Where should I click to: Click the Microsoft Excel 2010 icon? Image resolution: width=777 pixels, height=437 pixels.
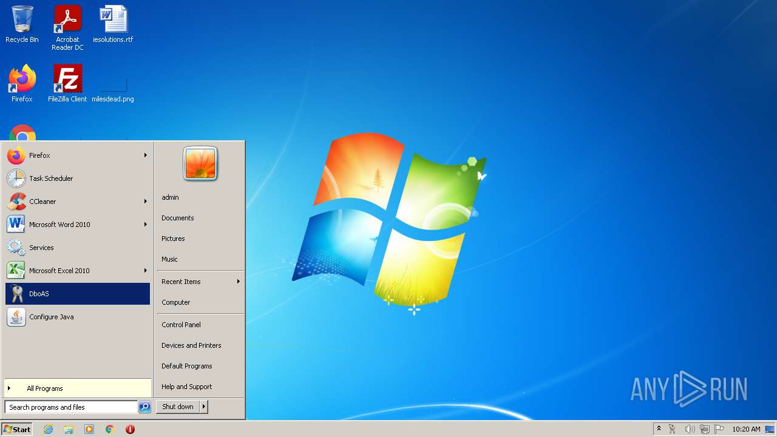pyautogui.click(x=16, y=271)
